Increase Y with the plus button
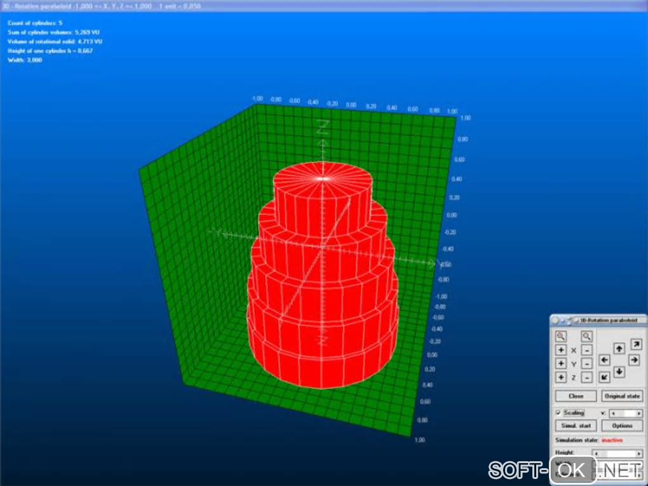 (x=561, y=363)
